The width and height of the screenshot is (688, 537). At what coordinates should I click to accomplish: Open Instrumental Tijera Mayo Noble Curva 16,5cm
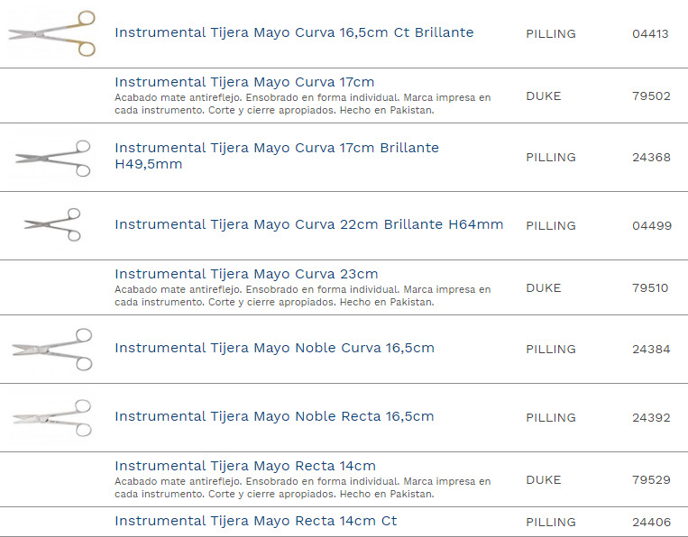pos(274,348)
